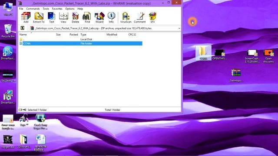278x156 pixels.
Task: Open the Favorites menu
Action: point(57,9)
